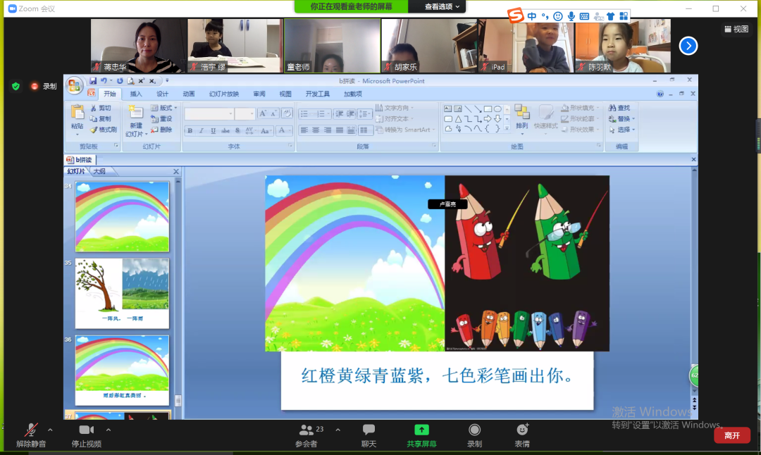Viewport: 761px width, 455px height.
Task: Select slide 35 thumbnail with tree
Action: coord(123,293)
